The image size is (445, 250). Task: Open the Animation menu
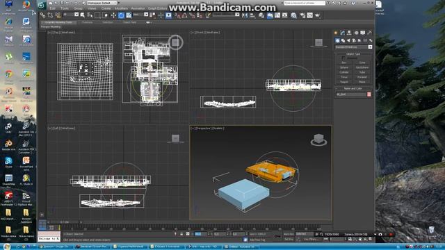(138, 8)
